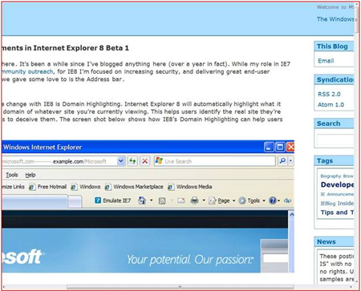Screen dimensions: 361x291
Task: Click the Free Hotmail favorites bar item
Action: (48, 187)
